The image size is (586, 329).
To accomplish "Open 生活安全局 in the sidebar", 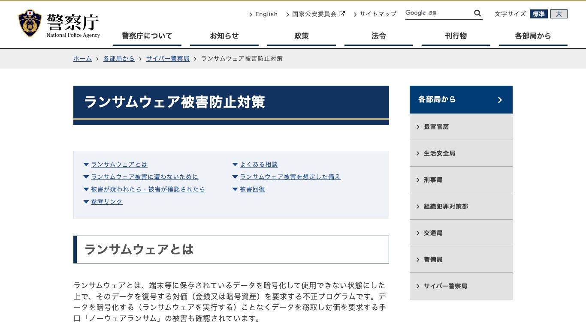I will 461,153.
